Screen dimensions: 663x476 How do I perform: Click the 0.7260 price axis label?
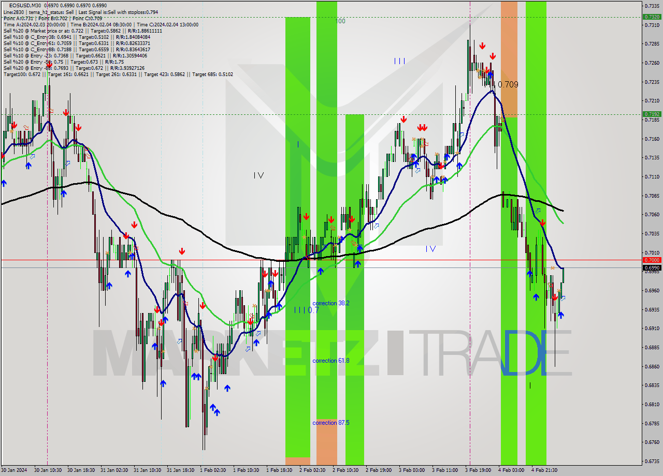pyautogui.click(x=651, y=63)
